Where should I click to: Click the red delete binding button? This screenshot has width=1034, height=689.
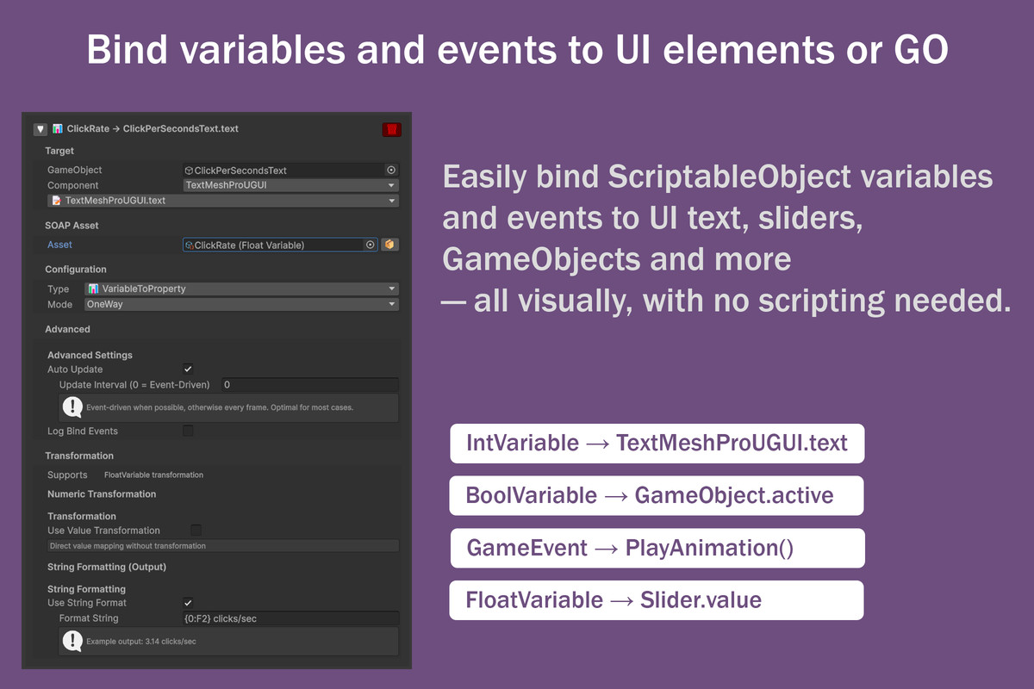point(392,129)
